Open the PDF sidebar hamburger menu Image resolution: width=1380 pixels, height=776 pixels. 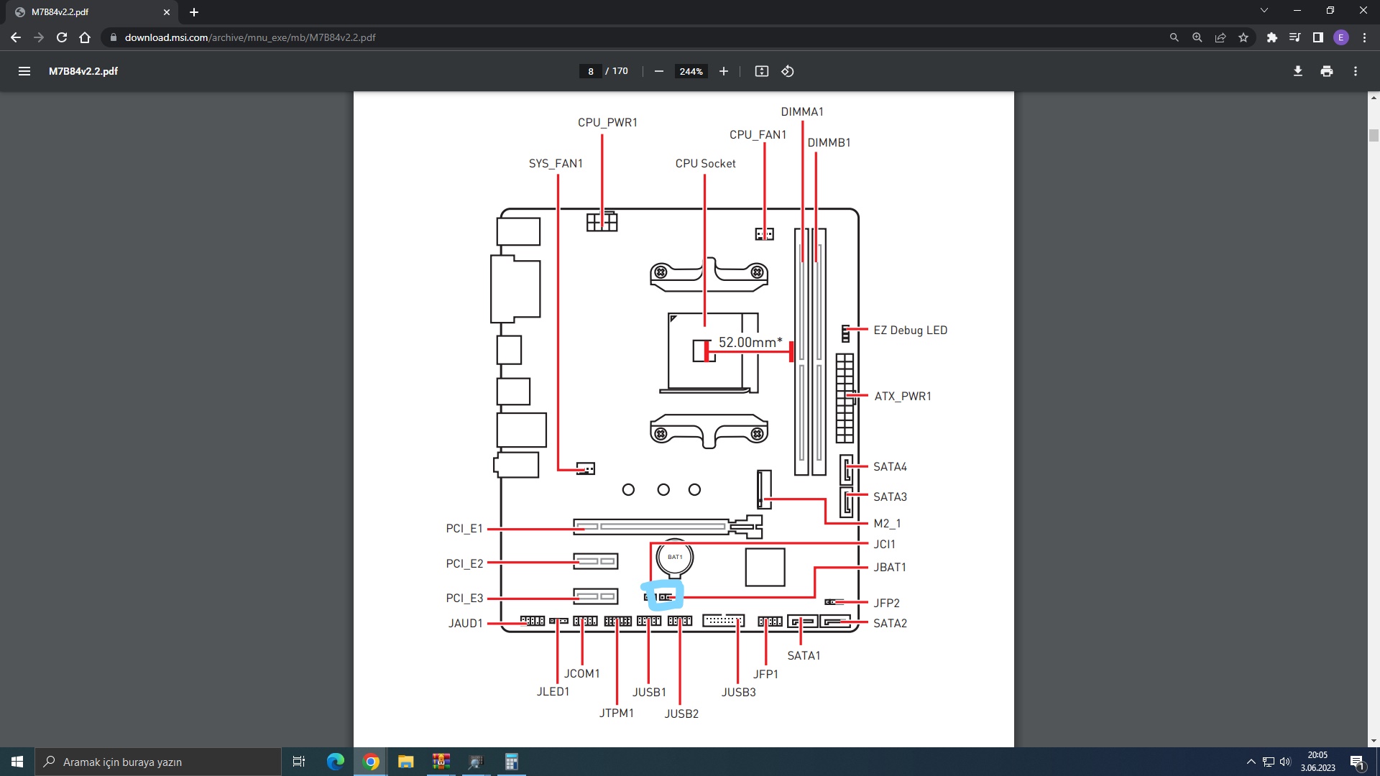[24, 71]
